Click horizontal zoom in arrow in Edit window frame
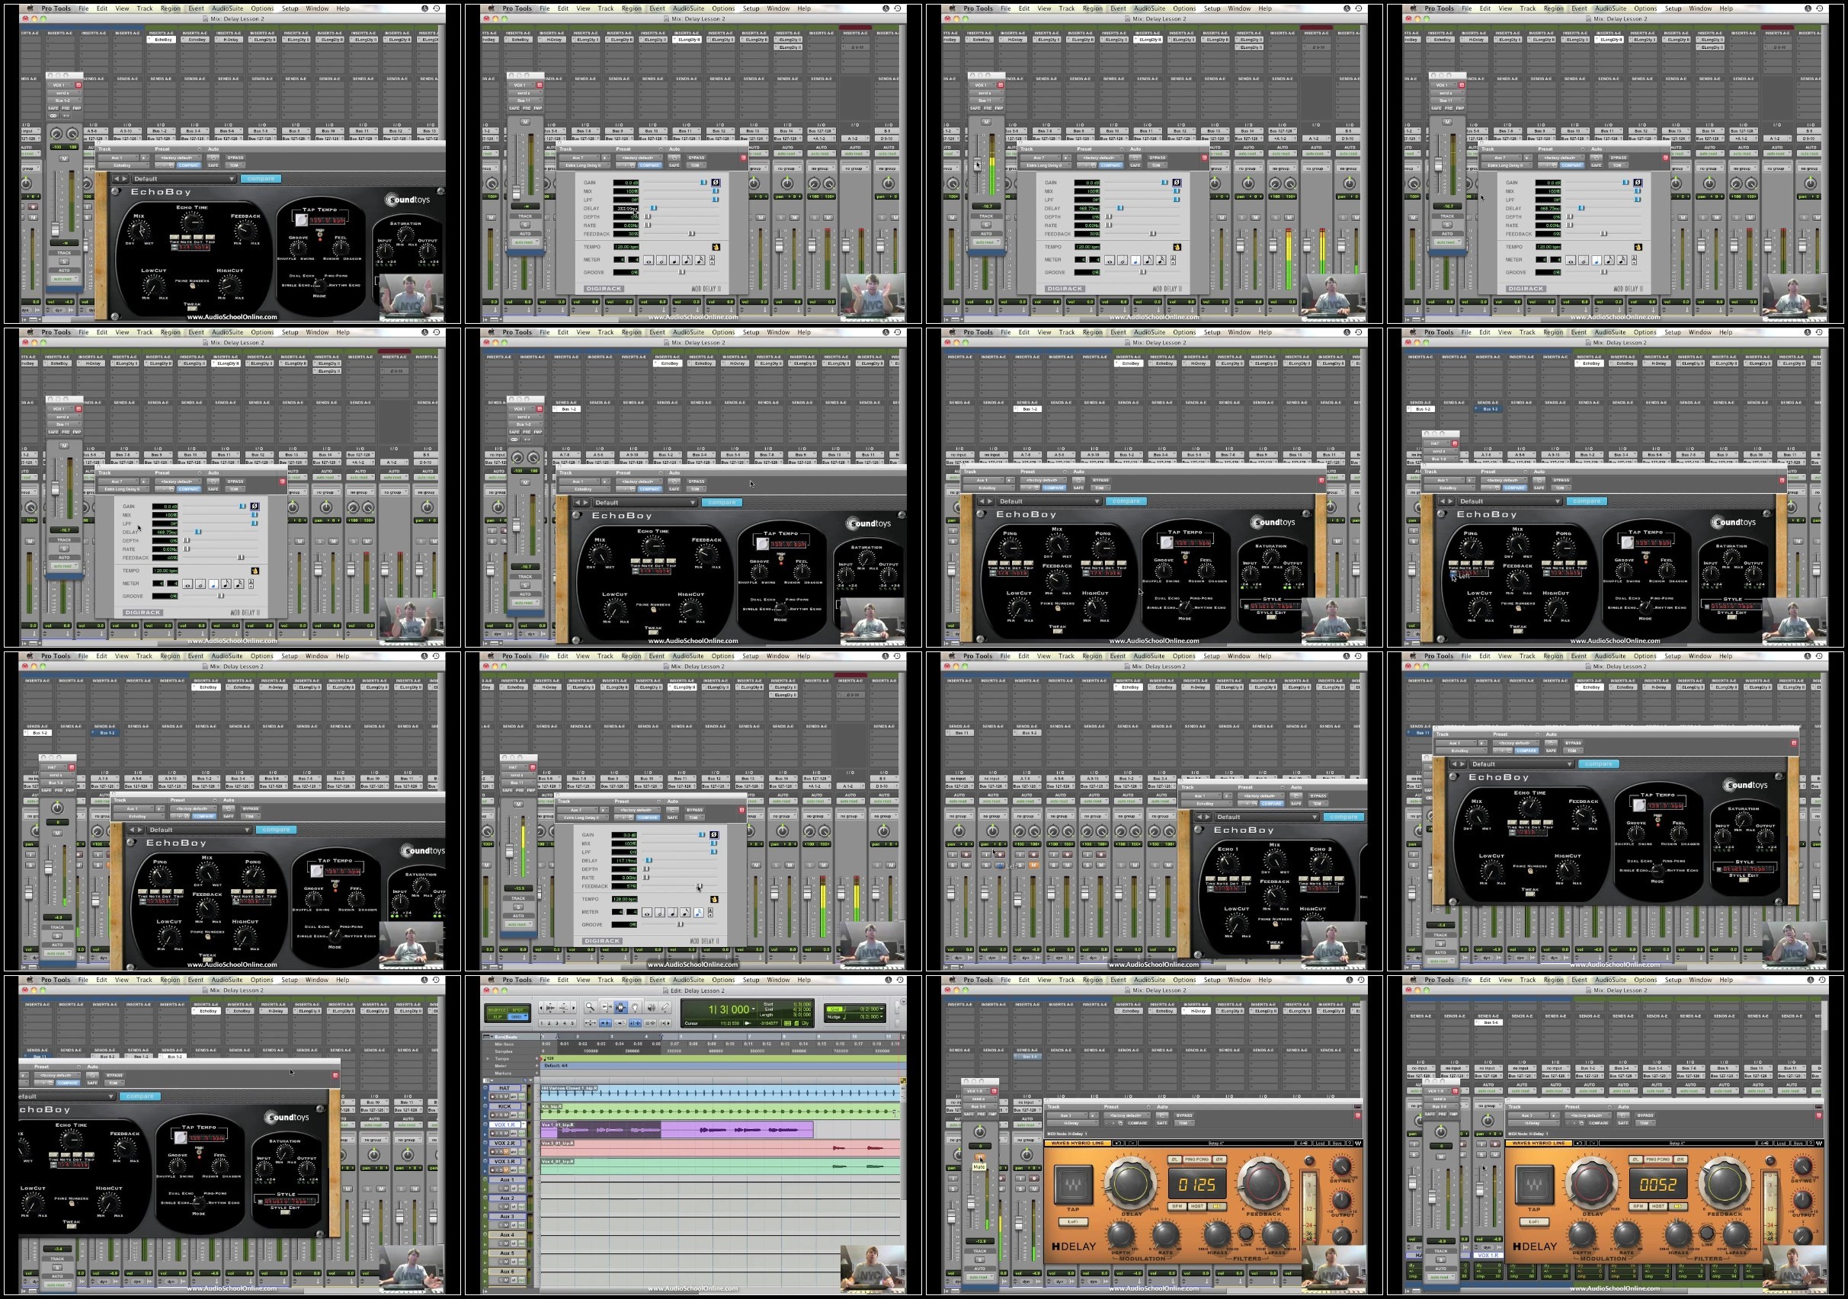Image resolution: width=1848 pixels, height=1299 pixels. click(x=574, y=1009)
